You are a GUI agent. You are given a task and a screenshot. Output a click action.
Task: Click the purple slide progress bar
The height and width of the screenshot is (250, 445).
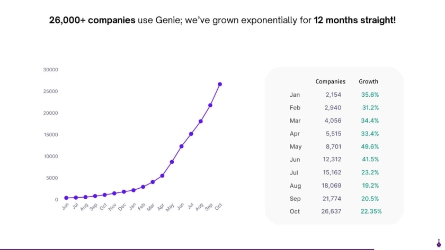pyautogui.click(x=186, y=249)
